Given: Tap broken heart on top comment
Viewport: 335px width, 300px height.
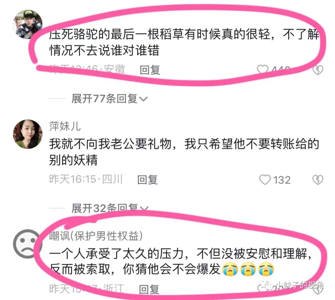Looking at the screenshot, I should [318, 70].
